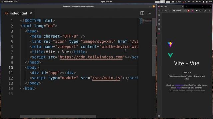
Task: Click the closing </html> tag
Action: [x=28, y=89]
